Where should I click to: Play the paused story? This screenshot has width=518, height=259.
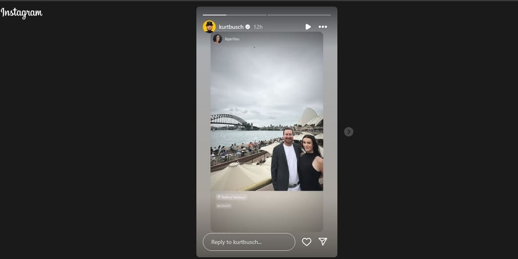coord(308,27)
